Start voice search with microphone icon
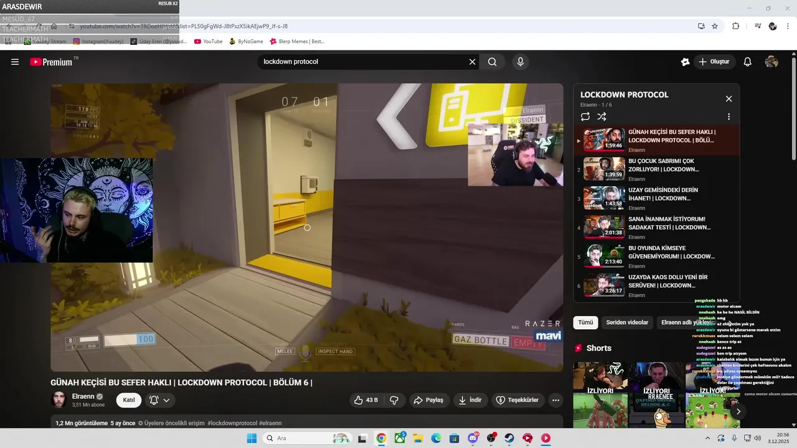Viewport: 797px width, 448px height. coord(521,62)
